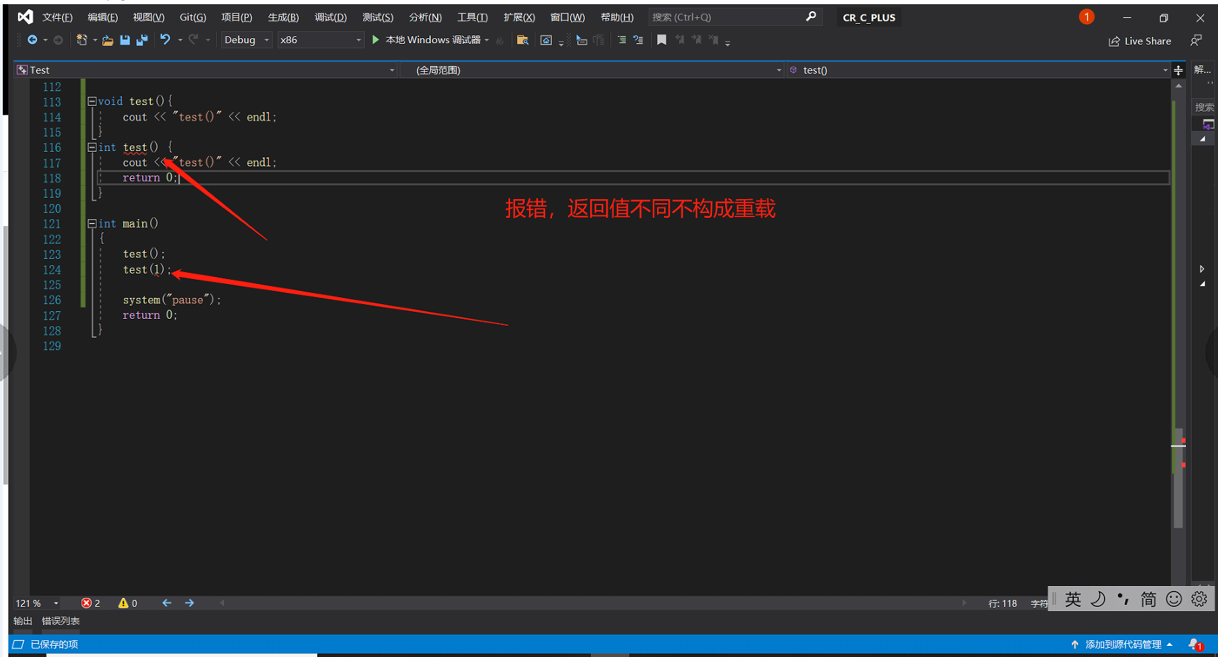1218x657 pixels.
Task: Click the redo arrow icon
Action: point(193,40)
